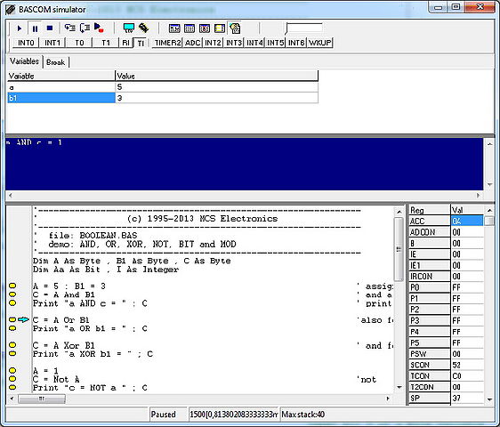Click the down arrow of the terminal output scrollbar
The image size is (500, 427).
tap(489, 185)
